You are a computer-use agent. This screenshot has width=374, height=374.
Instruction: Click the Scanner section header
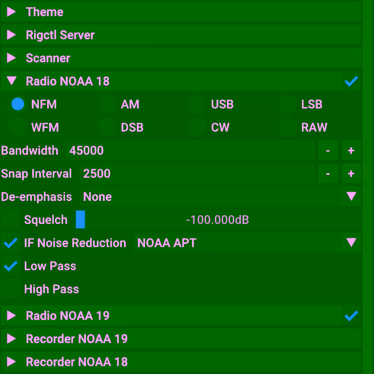(x=181, y=58)
